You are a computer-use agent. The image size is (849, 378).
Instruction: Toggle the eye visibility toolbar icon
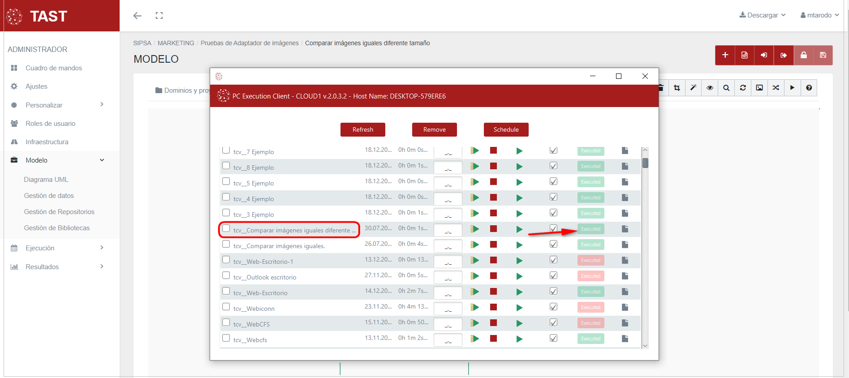pos(710,88)
